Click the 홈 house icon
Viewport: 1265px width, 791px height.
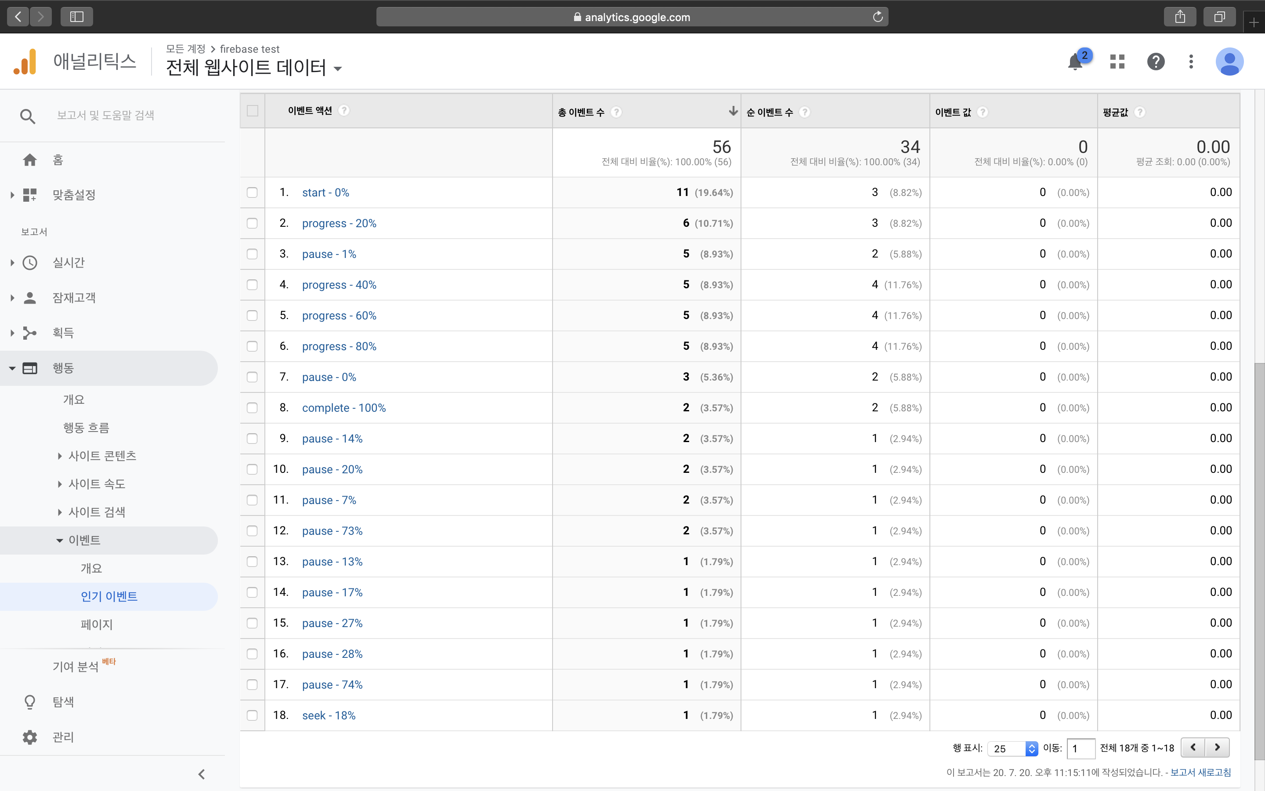30,160
